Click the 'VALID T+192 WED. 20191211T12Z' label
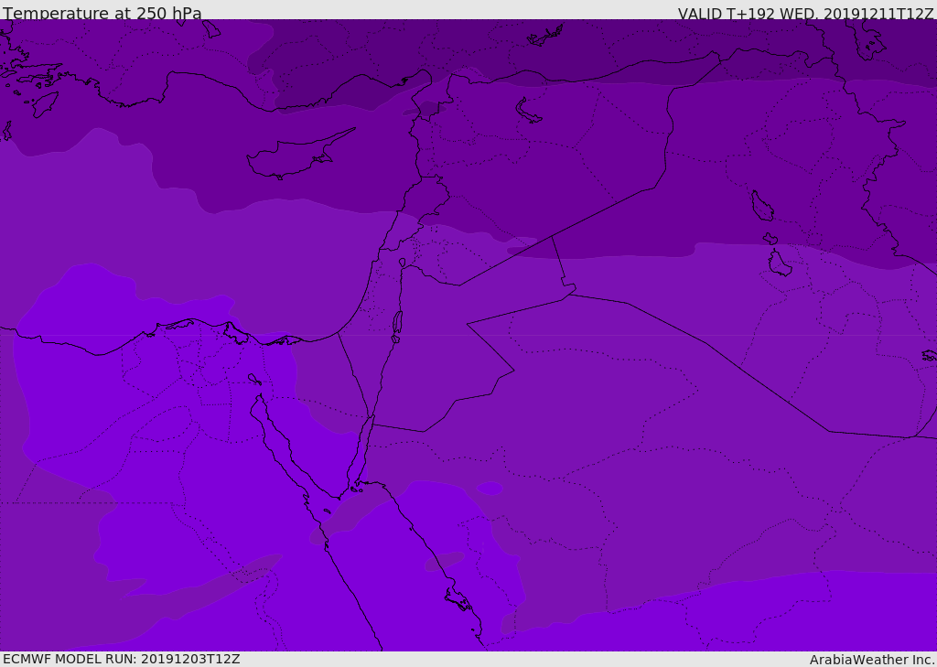937x667 pixels. click(805, 14)
